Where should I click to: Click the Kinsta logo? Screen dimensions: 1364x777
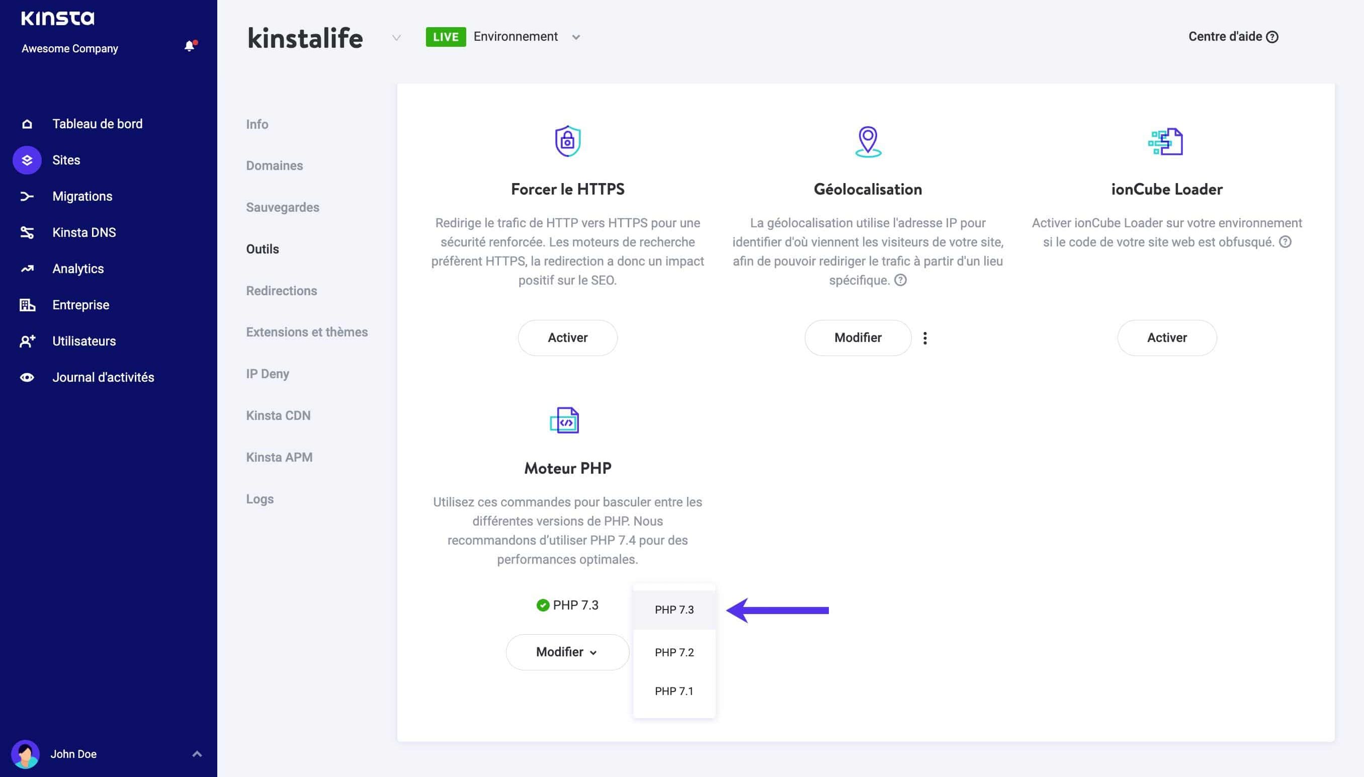tap(58, 18)
